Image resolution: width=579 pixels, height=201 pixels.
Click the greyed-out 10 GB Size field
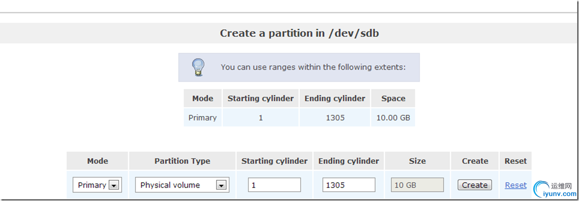click(x=417, y=185)
